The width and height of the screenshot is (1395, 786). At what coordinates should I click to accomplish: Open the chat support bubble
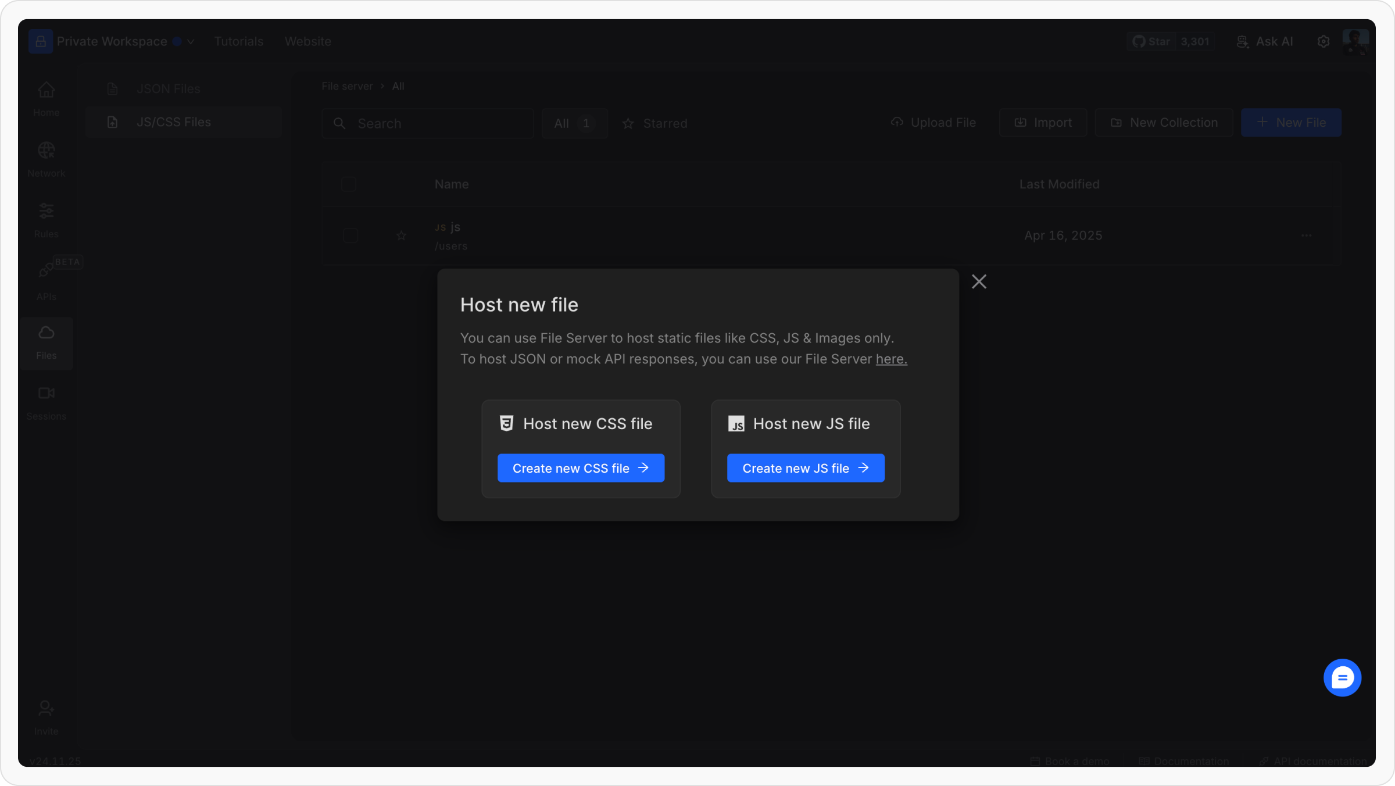(x=1342, y=677)
